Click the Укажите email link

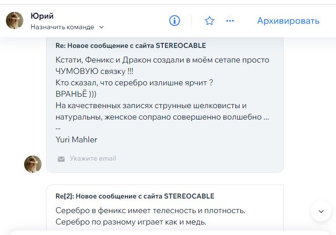[93, 158]
